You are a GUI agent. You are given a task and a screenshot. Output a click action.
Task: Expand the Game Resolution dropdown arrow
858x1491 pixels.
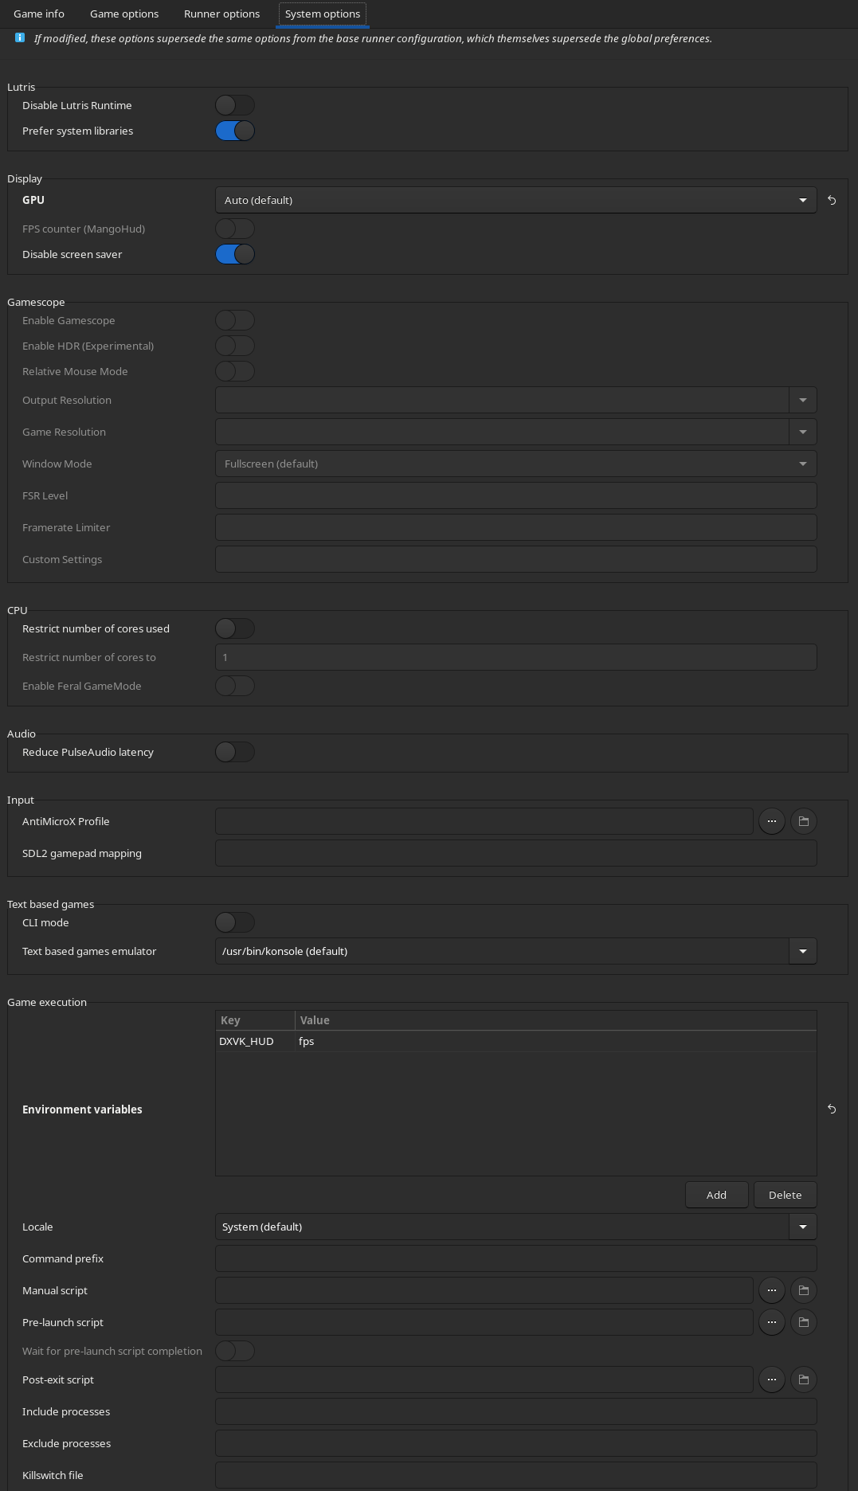[803, 432]
